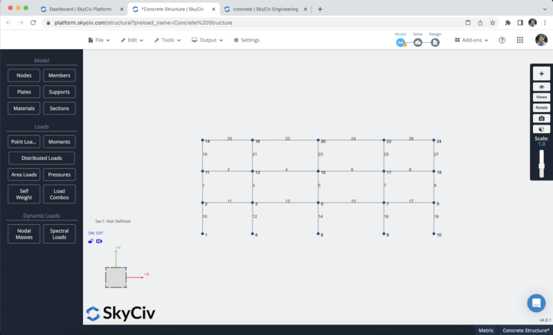
Task: Click the address bar URL
Action: pyautogui.click(x=143, y=23)
